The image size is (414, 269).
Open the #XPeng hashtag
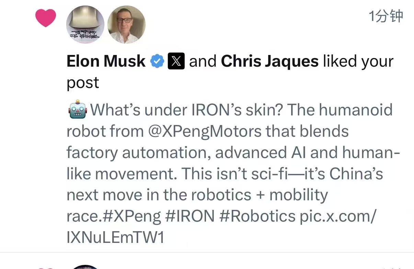click(x=131, y=216)
